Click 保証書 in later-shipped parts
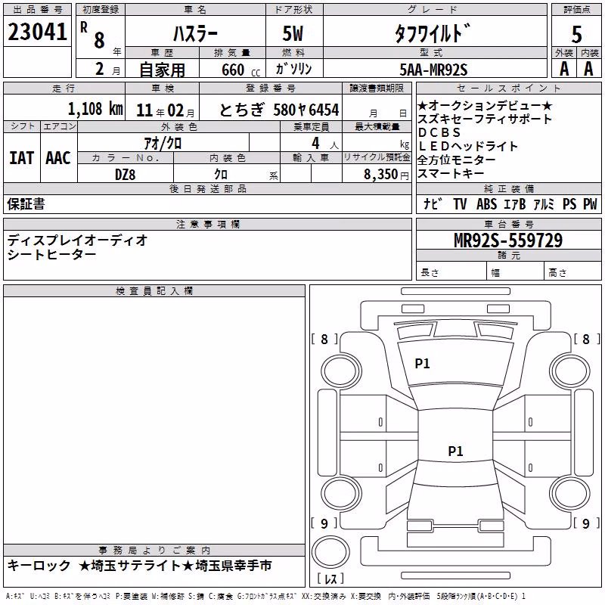 (x=26, y=203)
